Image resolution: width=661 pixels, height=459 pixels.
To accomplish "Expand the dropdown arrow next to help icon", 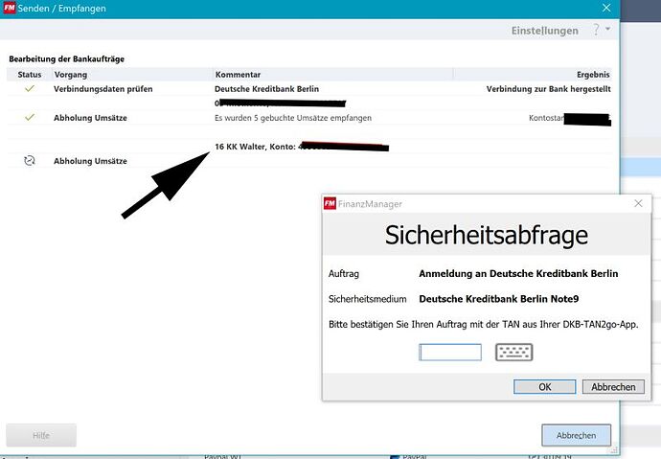I will [608, 29].
